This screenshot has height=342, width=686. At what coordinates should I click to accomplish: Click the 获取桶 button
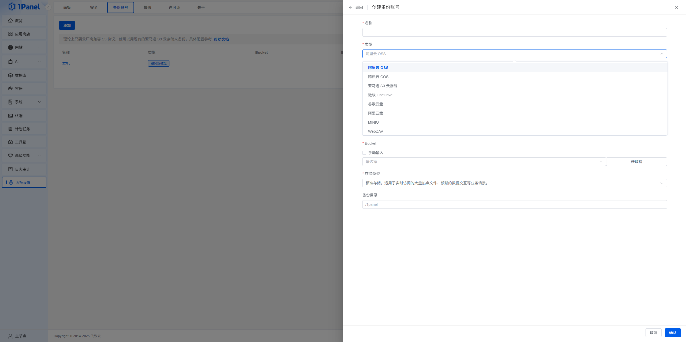coord(636,161)
